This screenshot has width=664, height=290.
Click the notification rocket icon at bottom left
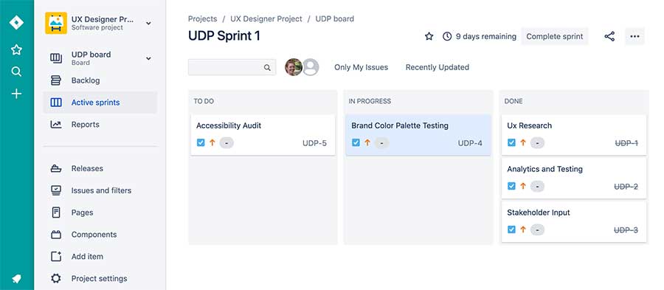(16, 279)
